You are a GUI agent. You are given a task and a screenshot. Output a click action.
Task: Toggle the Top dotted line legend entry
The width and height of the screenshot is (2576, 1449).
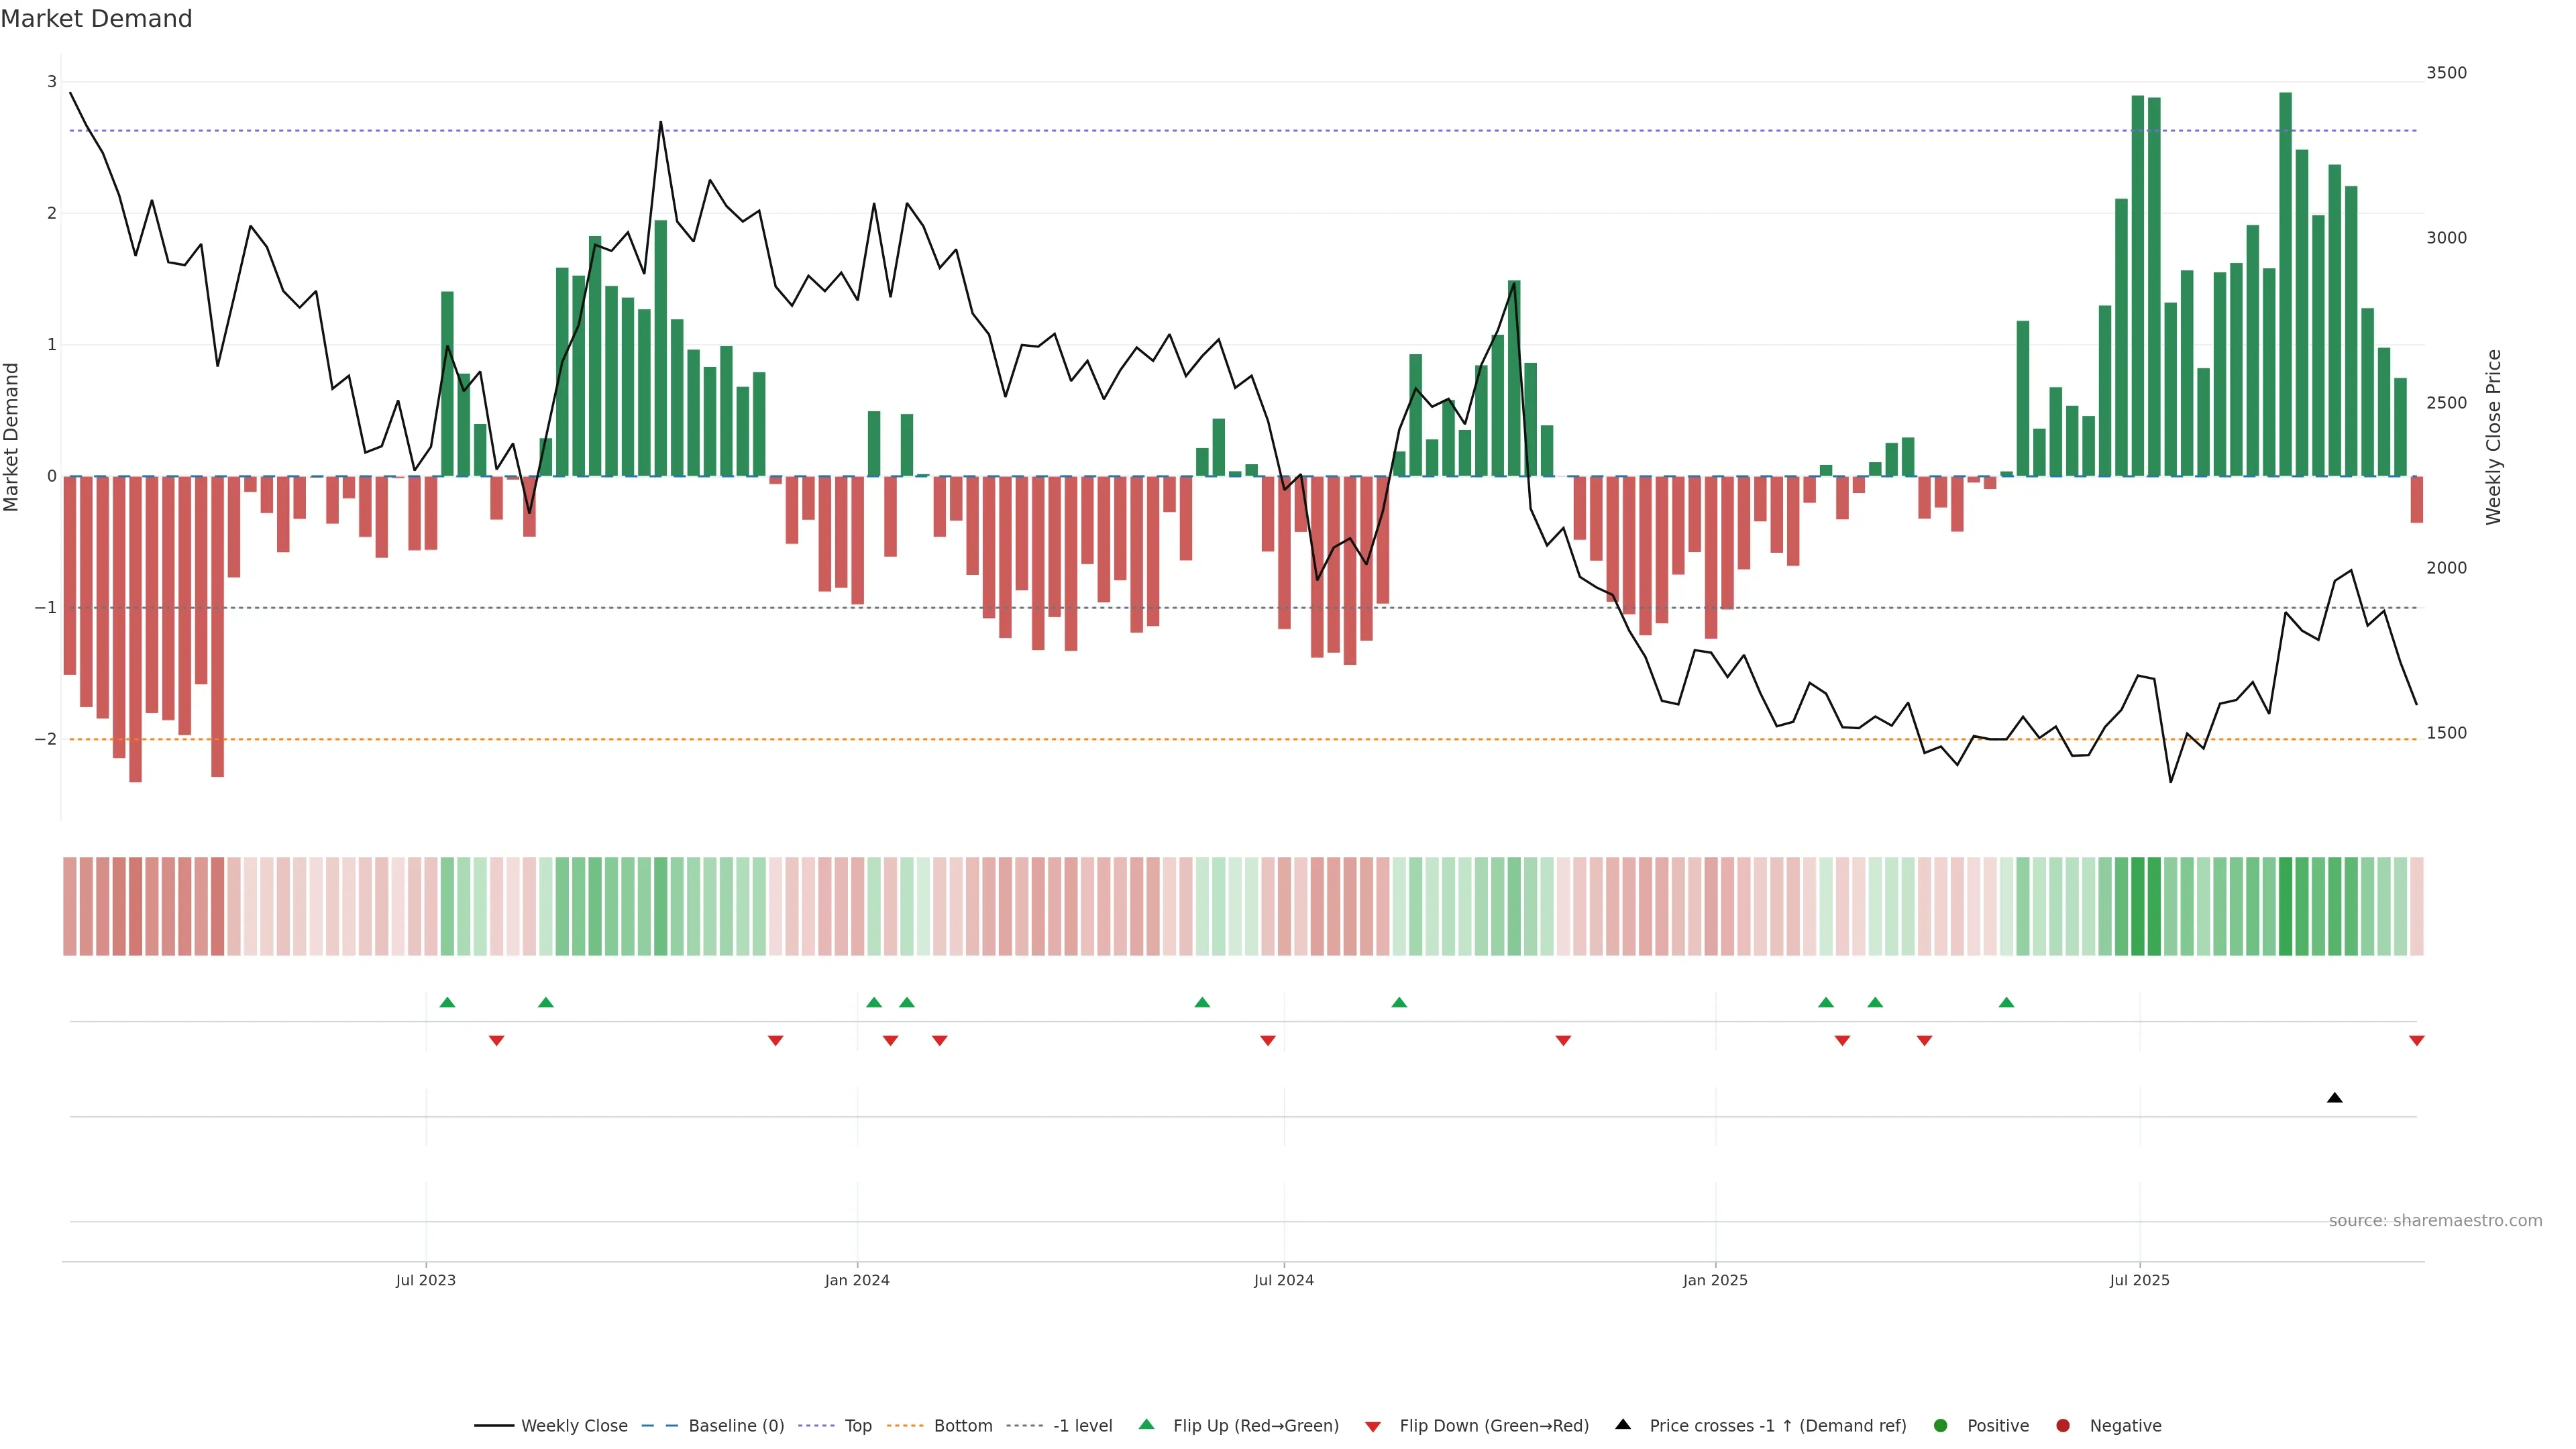click(857, 1425)
